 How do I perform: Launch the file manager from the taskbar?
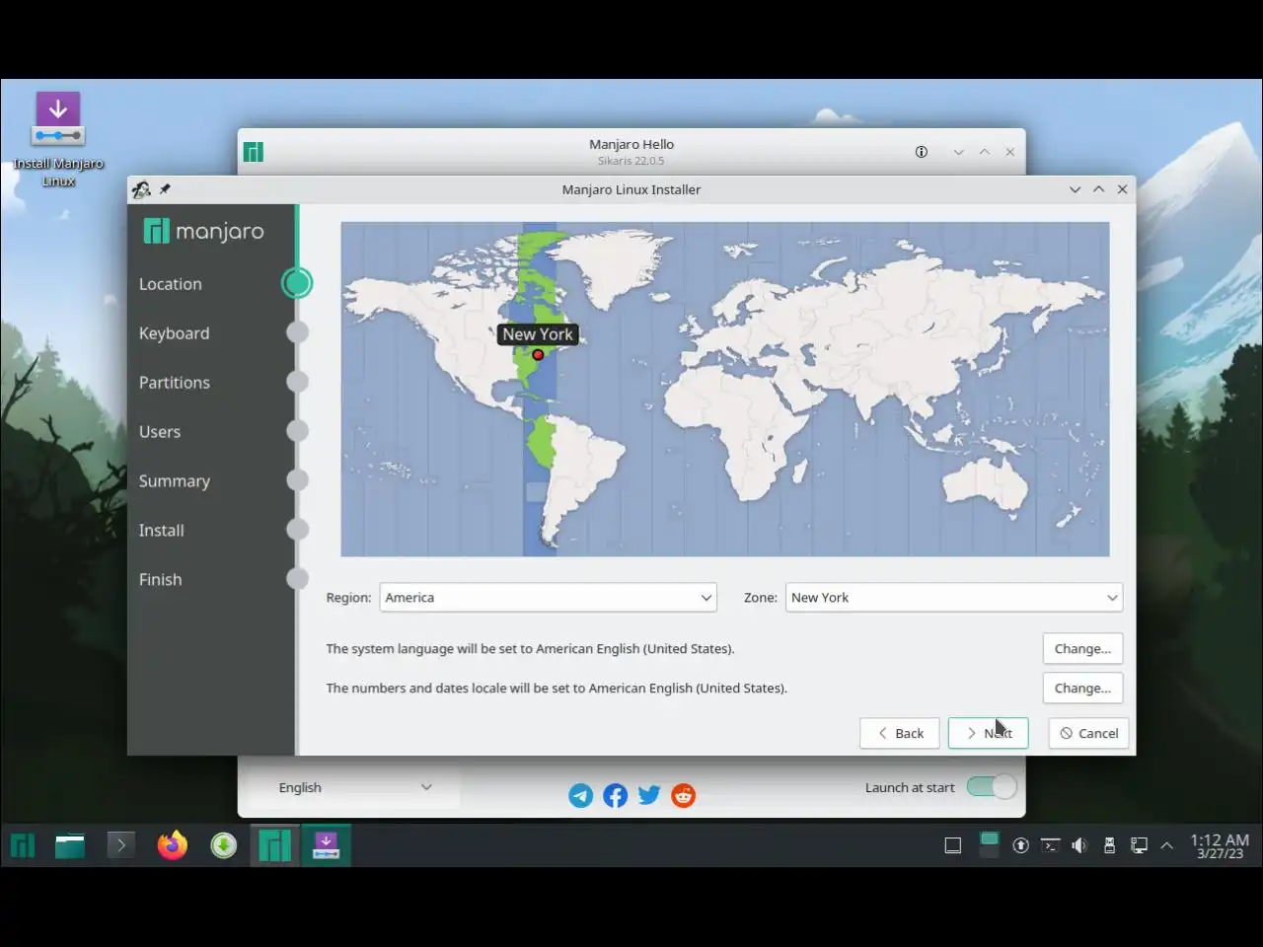point(70,845)
